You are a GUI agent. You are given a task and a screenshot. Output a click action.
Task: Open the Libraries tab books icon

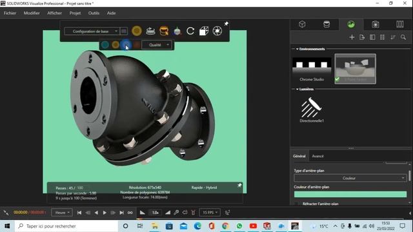400,24
